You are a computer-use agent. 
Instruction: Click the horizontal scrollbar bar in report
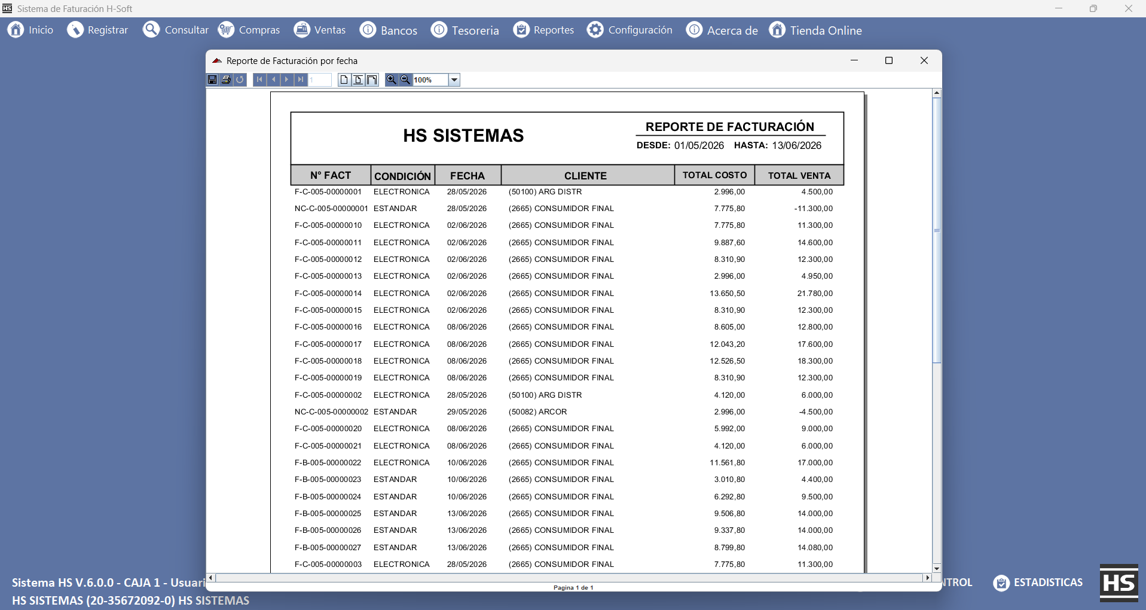[569, 578]
